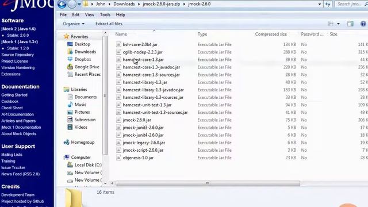Click the Back navigation arrow button
The height and width of the screenshot is (207, 368).
click(x=62, y=4)
